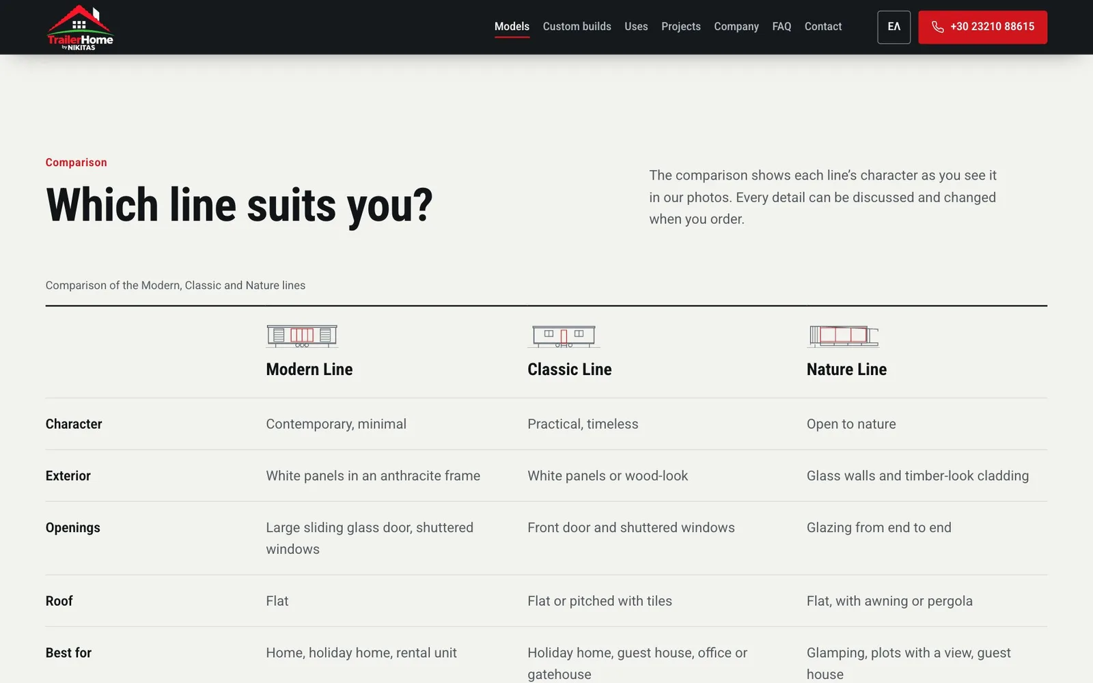Select the Nature Line heading
This screenshot has width=1093, height=683.
click(846, 370)
